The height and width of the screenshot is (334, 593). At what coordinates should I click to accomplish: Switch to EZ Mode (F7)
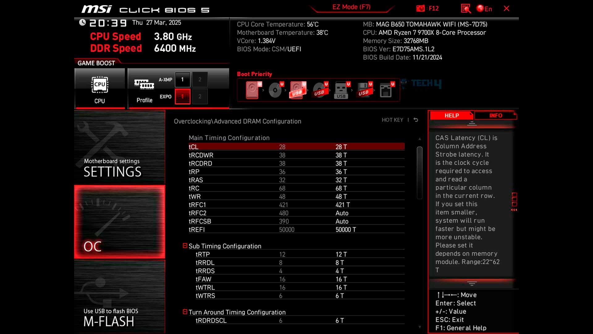click(x=351, y=7)
